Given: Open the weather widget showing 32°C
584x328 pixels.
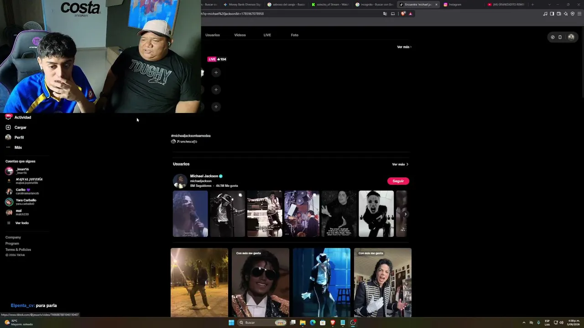Looking at the screenshot, I should click(18, 323).
